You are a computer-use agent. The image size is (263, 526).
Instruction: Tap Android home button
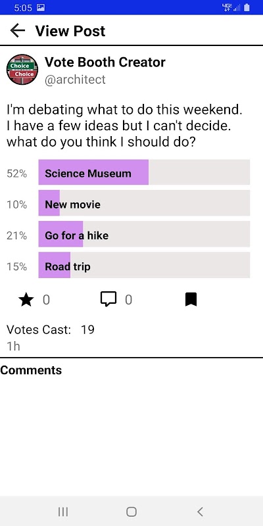(131, 512)
